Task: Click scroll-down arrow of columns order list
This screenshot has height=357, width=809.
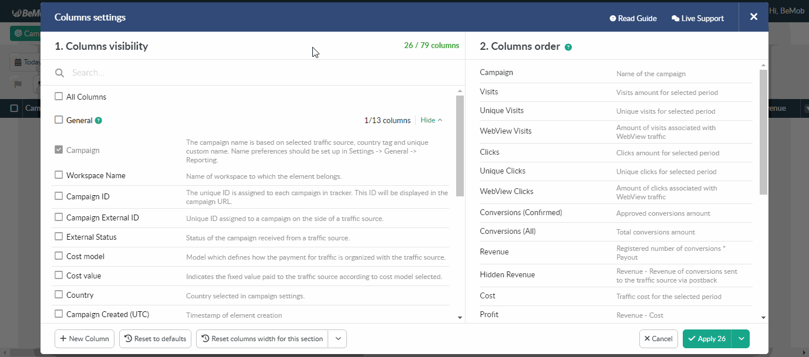Action: click(763, 317)
